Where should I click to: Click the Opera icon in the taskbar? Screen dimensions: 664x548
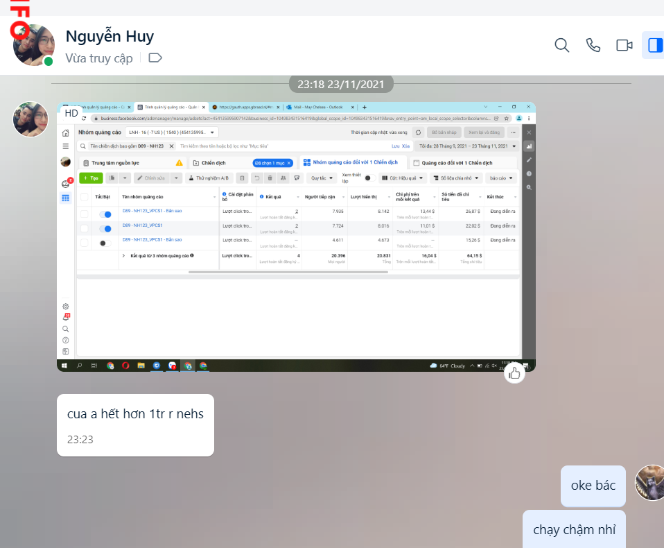(x=125, y=366)
